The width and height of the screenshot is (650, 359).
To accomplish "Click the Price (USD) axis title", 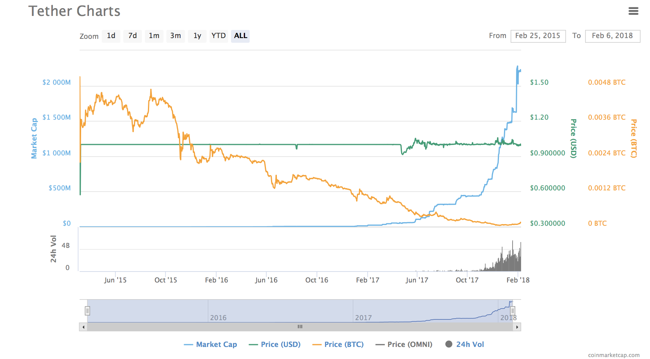I will point(574,138).
